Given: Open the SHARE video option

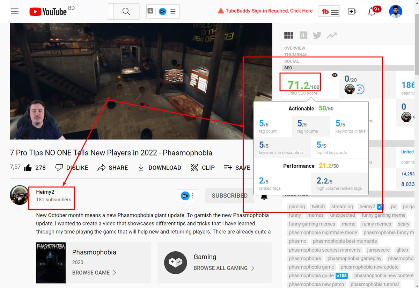Looking at the screenshot, I should (x=113, y=168).
